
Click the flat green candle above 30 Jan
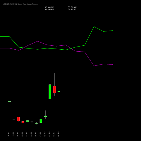[9, 102]
